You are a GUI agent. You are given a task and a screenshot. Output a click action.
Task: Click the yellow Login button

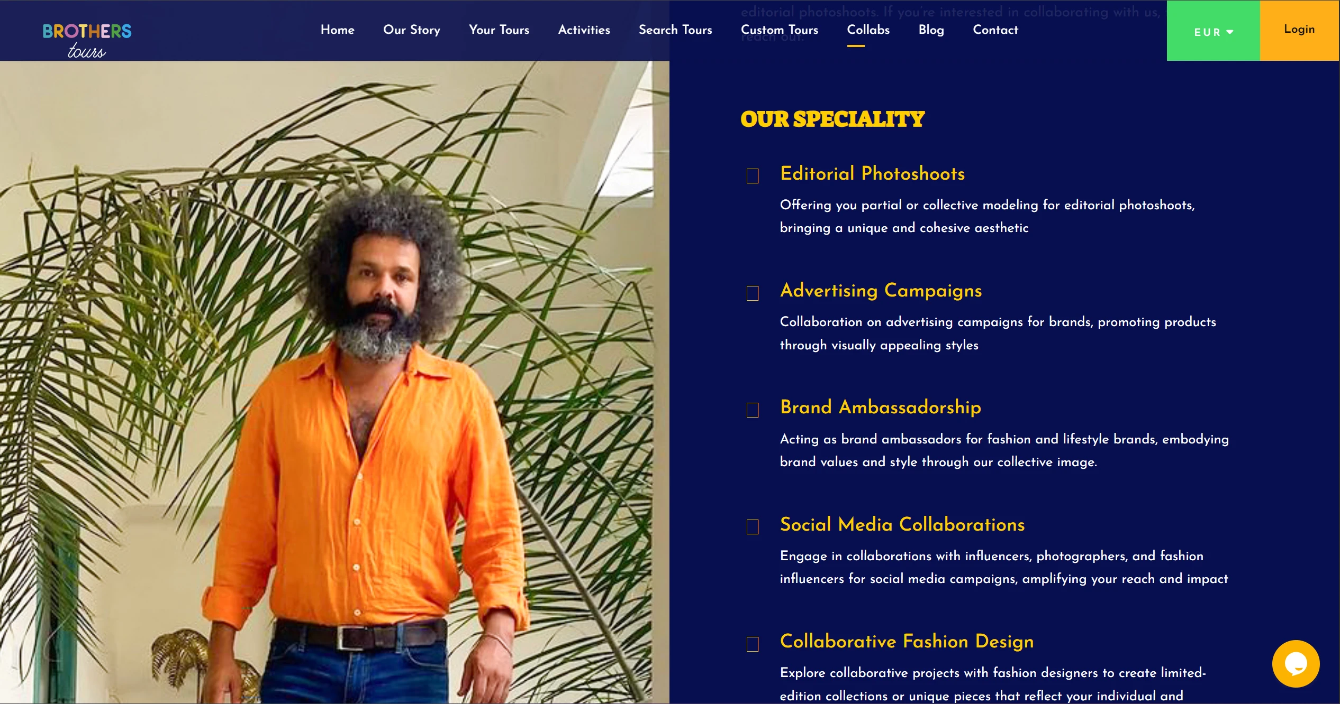(1299, 30)
